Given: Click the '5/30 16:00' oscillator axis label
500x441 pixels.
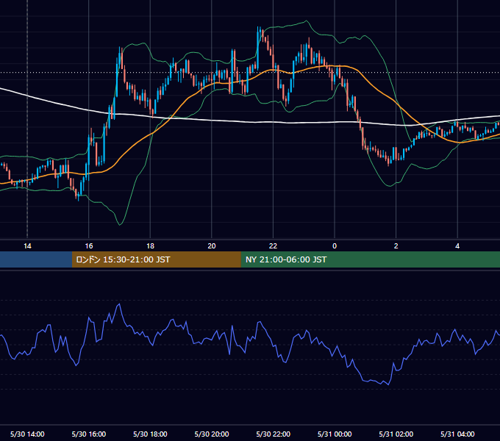Looking at the screenshot, I should 89,434.
